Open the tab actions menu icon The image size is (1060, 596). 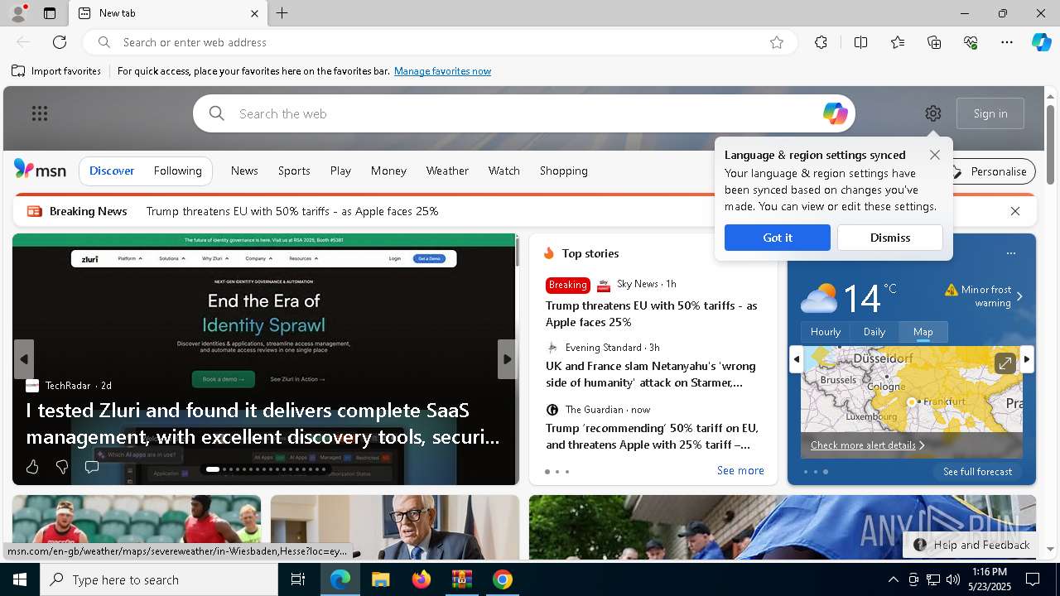coord(50,13)
